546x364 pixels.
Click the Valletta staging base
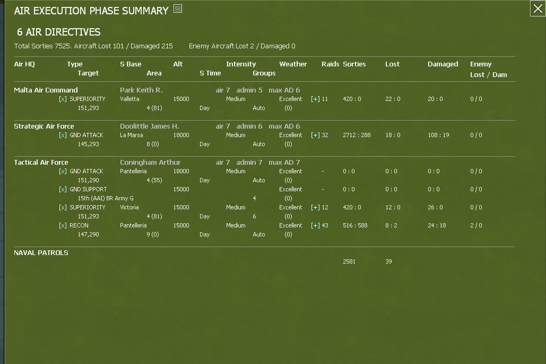coord(129,99)
